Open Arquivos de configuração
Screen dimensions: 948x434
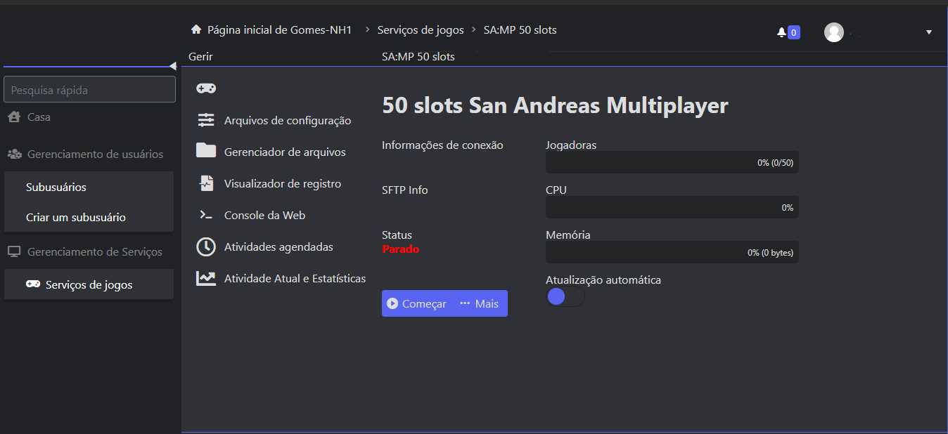[288, 120]
